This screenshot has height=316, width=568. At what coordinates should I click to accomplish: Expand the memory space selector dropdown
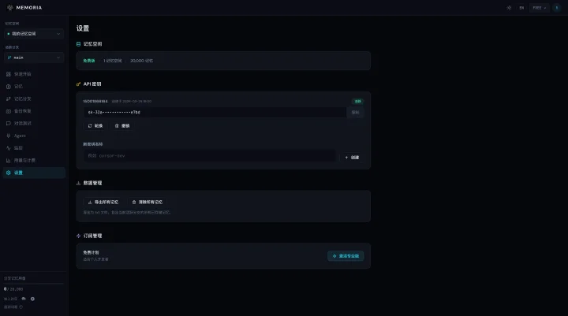coord(34,34)
